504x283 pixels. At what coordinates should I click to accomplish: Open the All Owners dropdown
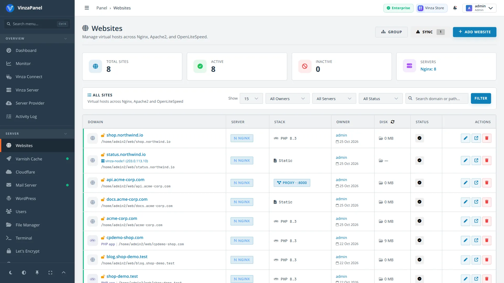[287, 99]
